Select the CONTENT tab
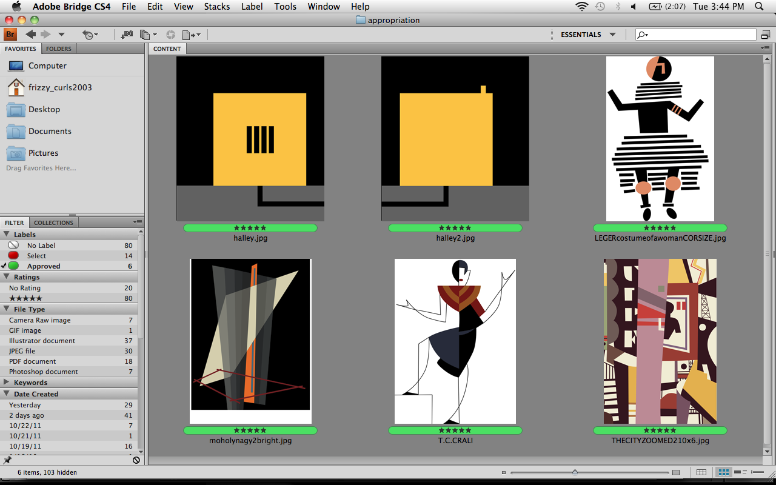 (x=167, y=48)
